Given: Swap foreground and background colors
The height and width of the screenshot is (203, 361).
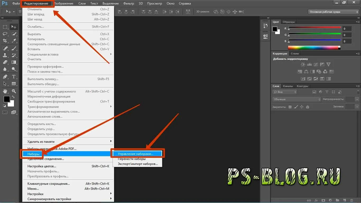Looking at the screenshot, I should tap(13, 97).
